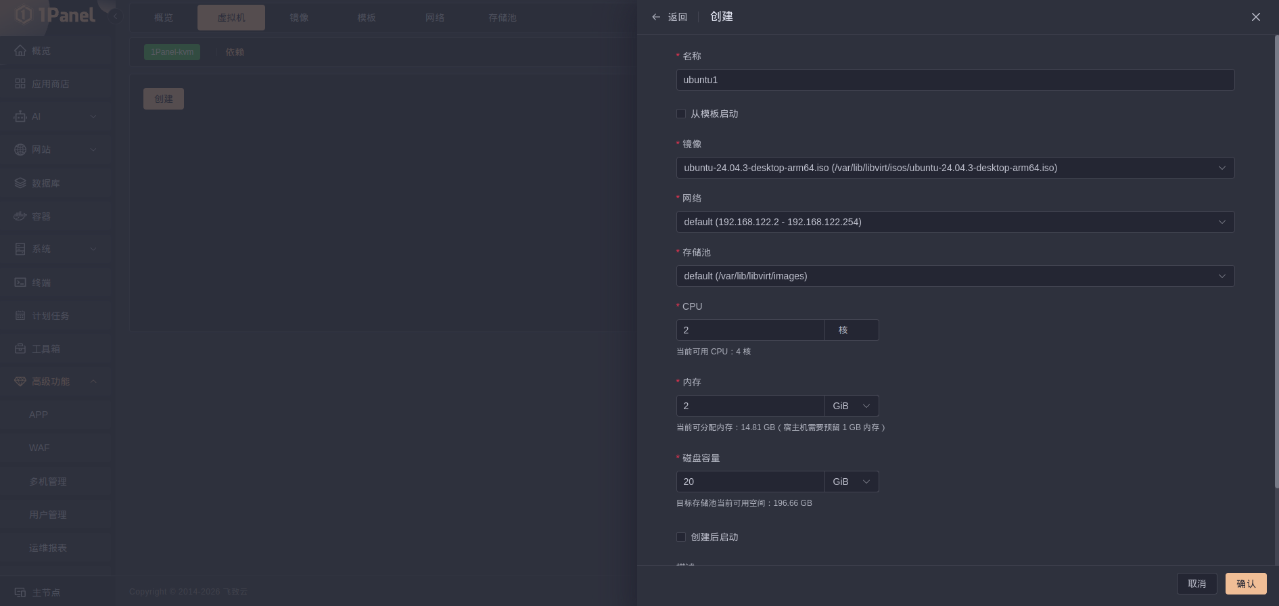This screenshot has height=606, width=1279.
Task: Close the 创建 drawer with X icon
Action: pos(1255,17)
